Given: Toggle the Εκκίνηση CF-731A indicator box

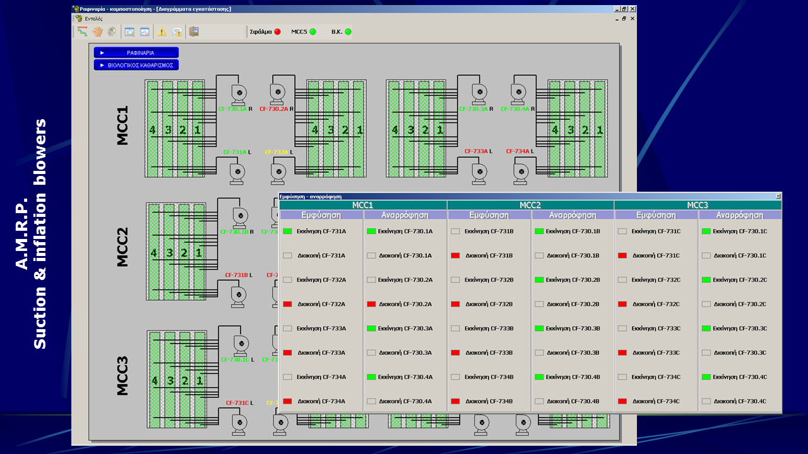Looking at the screenshot, I should click(x=288, y=231).
